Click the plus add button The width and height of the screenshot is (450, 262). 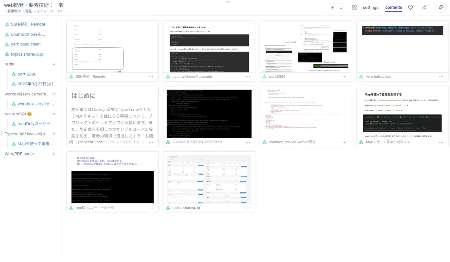332,8
